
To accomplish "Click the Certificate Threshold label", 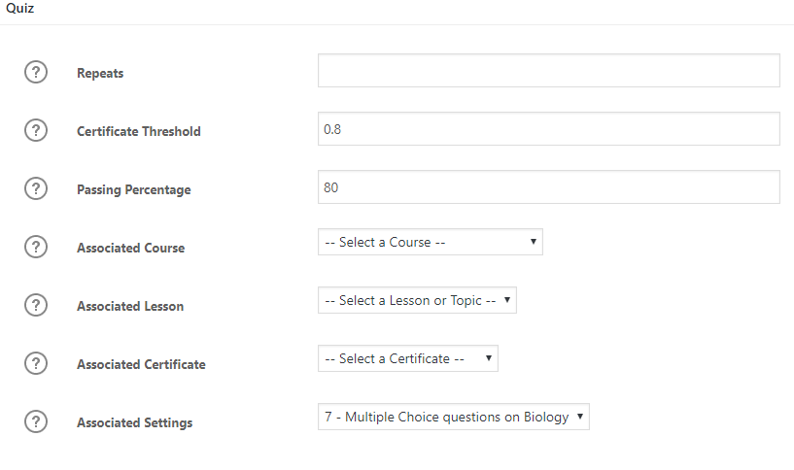I will click(x=139, y=131).
